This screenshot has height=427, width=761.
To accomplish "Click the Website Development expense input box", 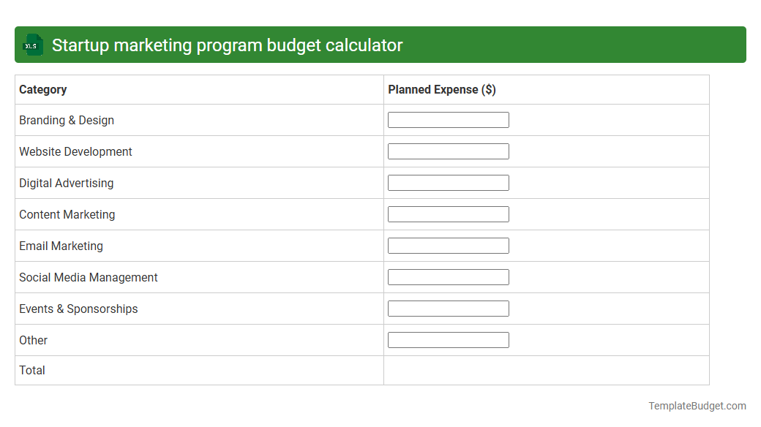I will coord(448,151).
